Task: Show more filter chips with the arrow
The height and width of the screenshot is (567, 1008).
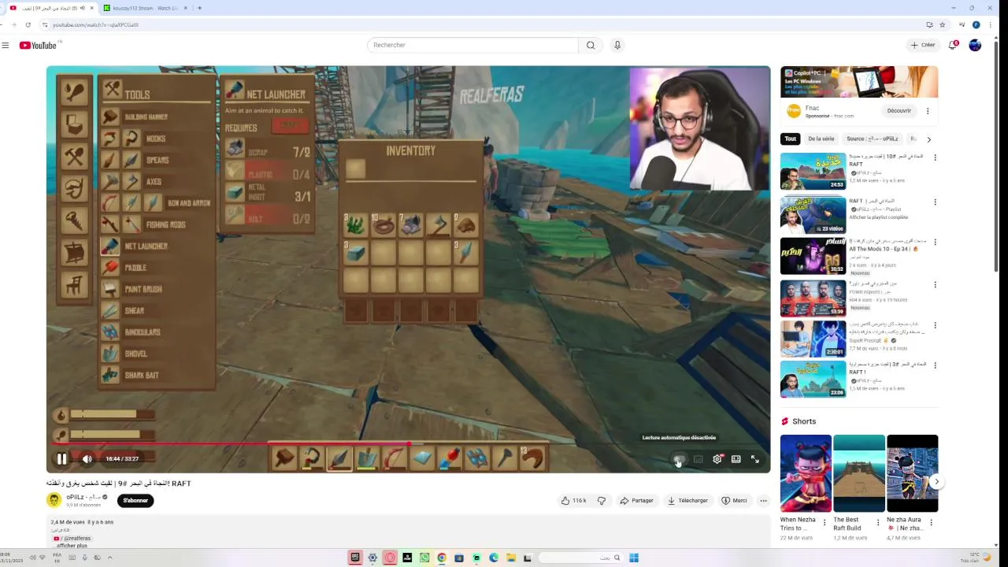Action: (928, 139)
